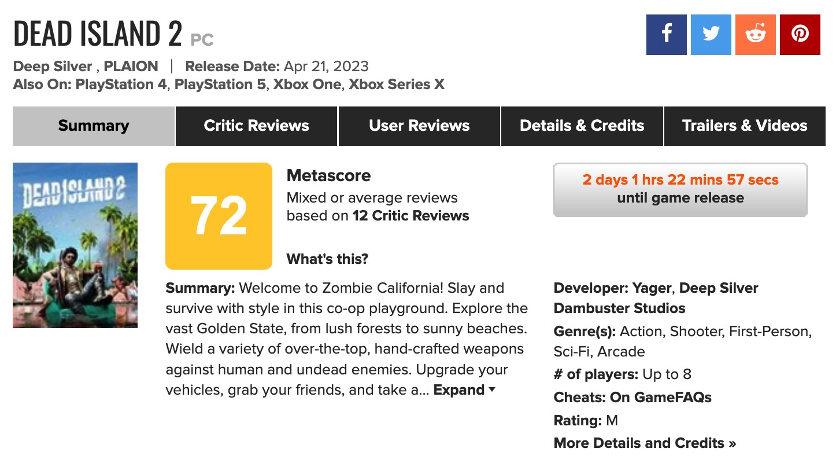View the Xbox Series X version page
The height and width of the screenshot is (456, 836).
(x=396, y=84)
